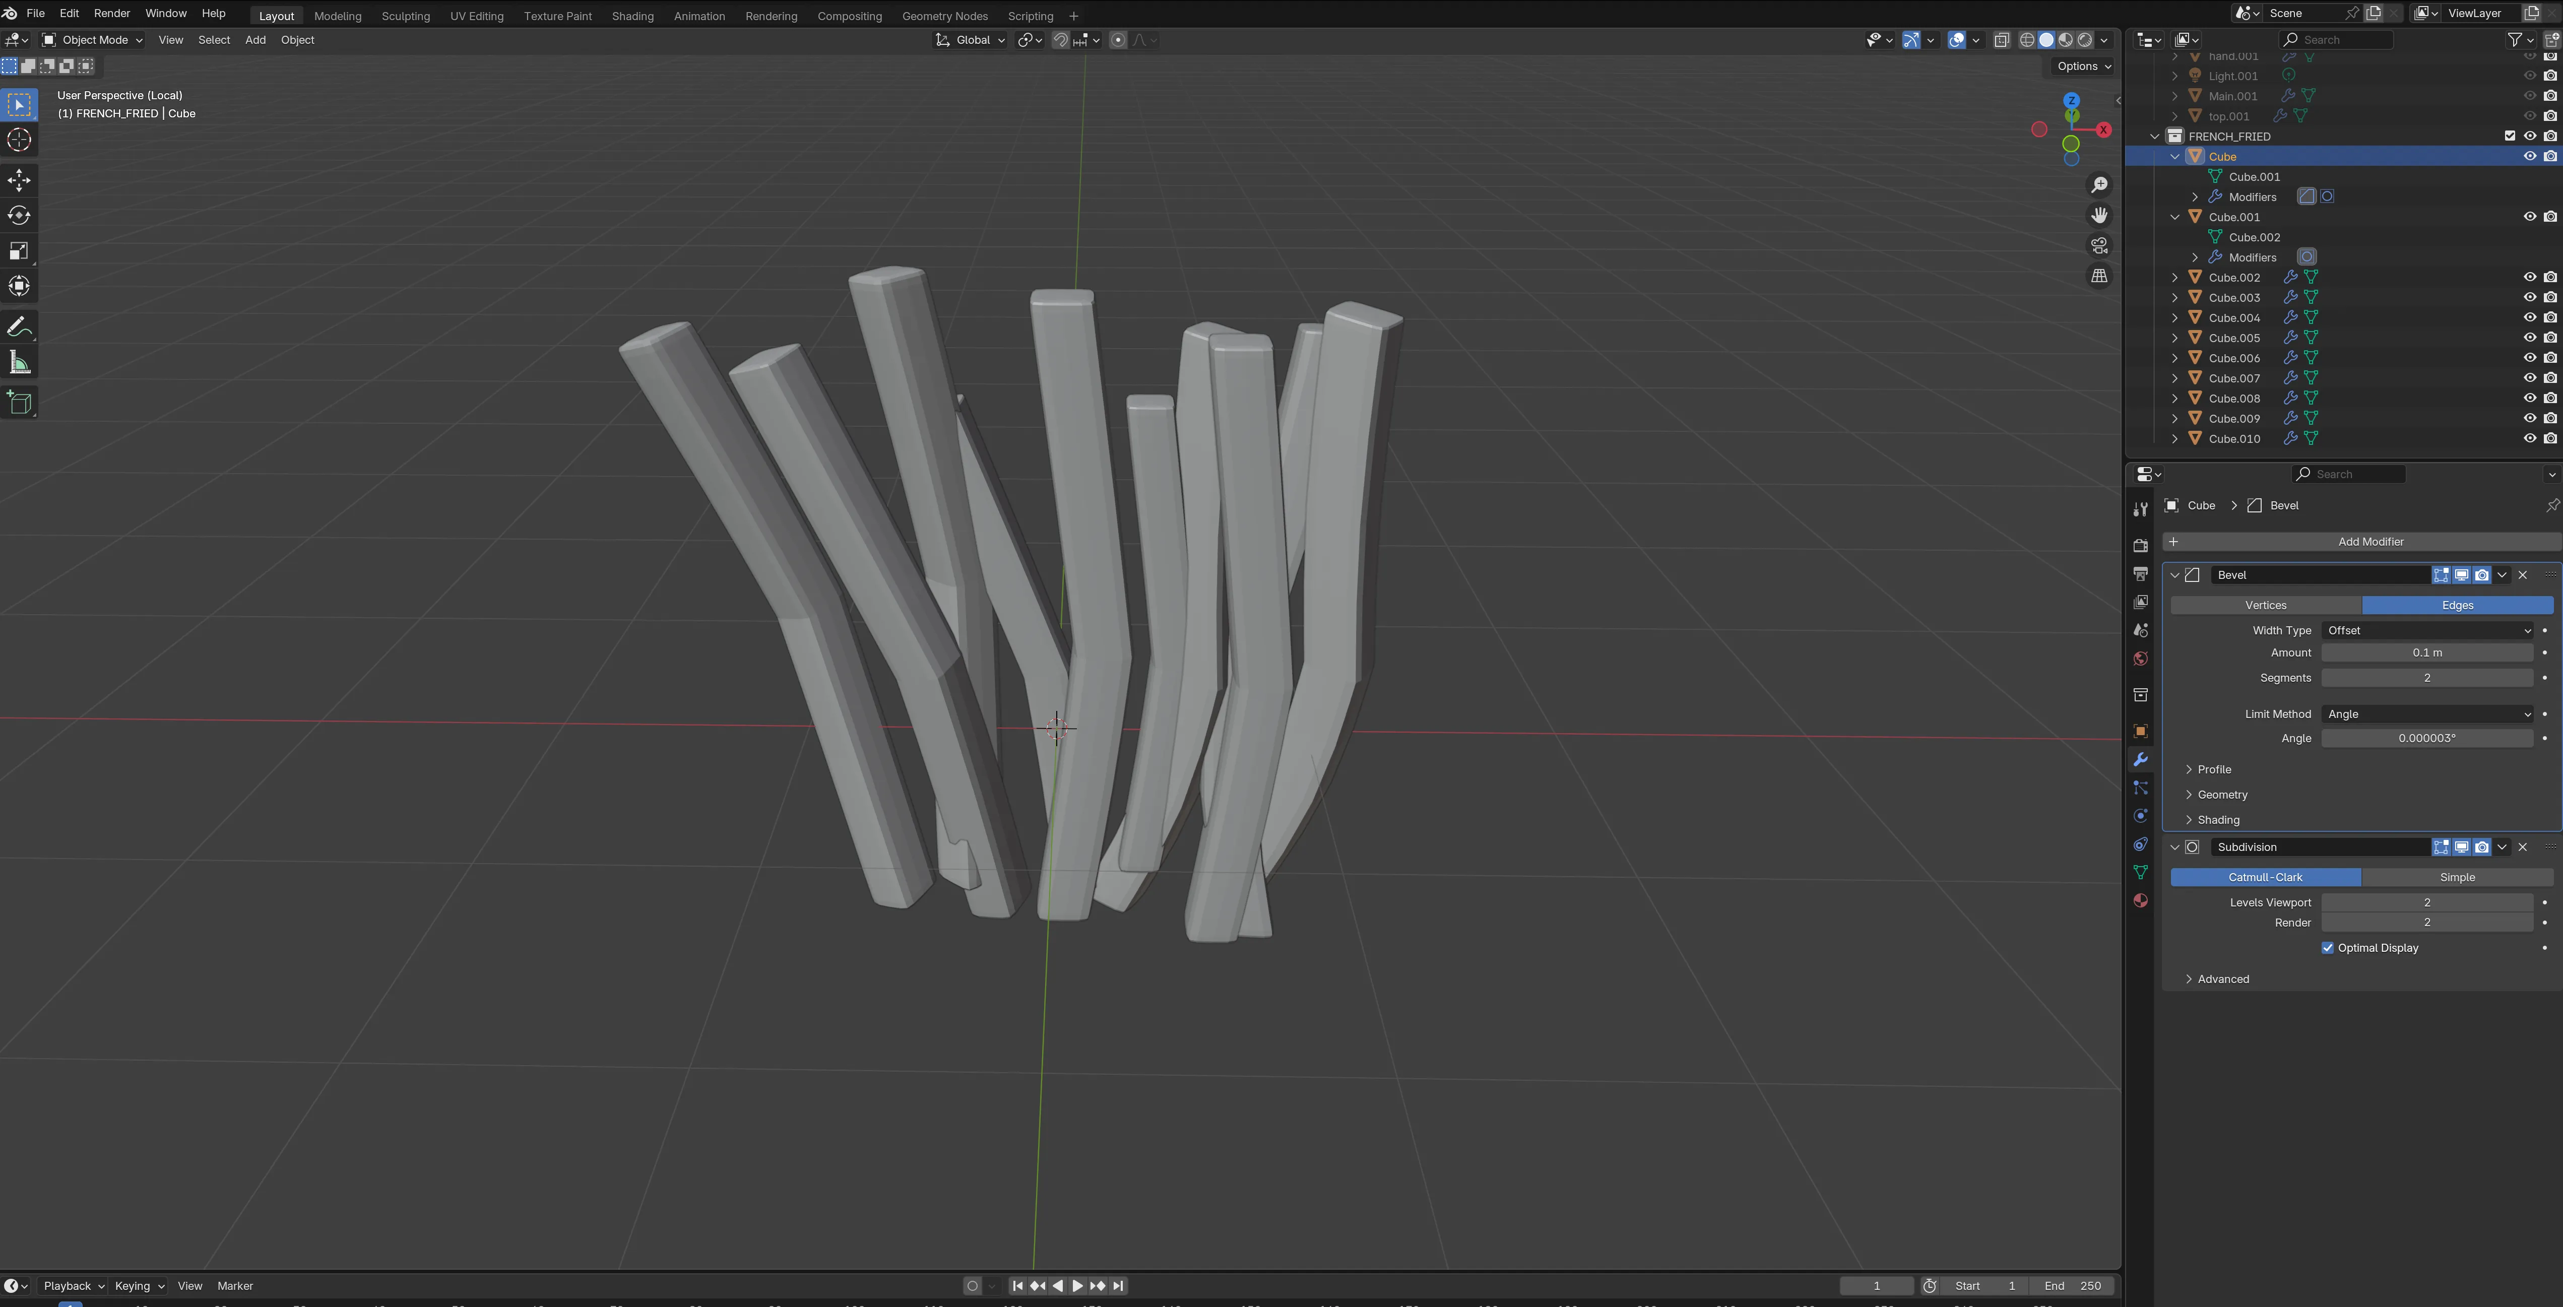Adjust the Bevel Amount 0.1 m field
2563x1307 pixels.
(x=2427, y=653)
